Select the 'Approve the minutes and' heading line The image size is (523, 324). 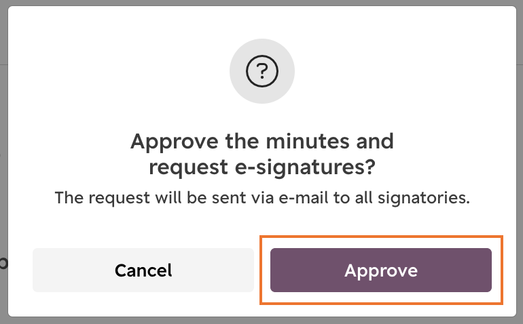(262, 141)
